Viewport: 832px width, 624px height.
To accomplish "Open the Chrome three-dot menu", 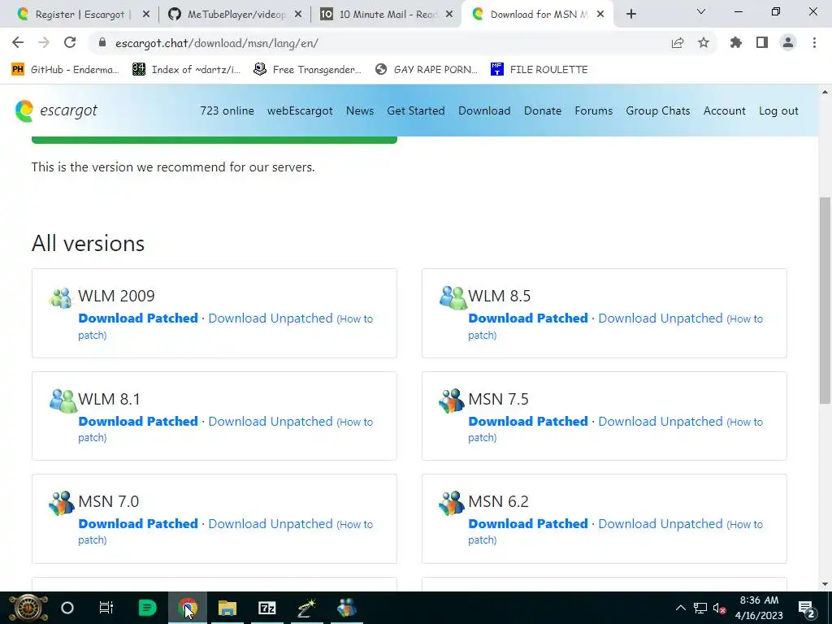I will pyautogui.click(x=814, y=43).
